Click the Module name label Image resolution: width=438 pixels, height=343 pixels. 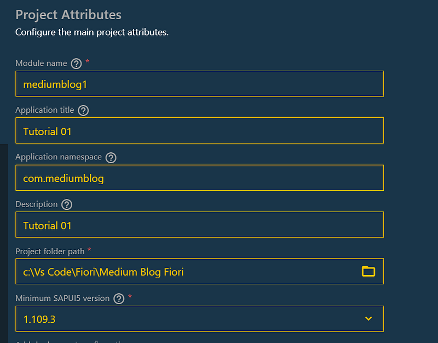(41, 63)
